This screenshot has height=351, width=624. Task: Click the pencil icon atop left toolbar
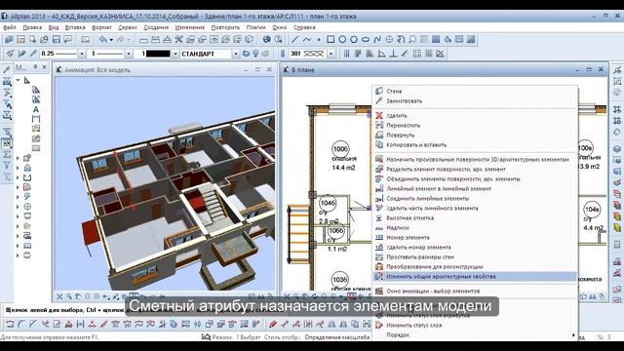[7, 70]
